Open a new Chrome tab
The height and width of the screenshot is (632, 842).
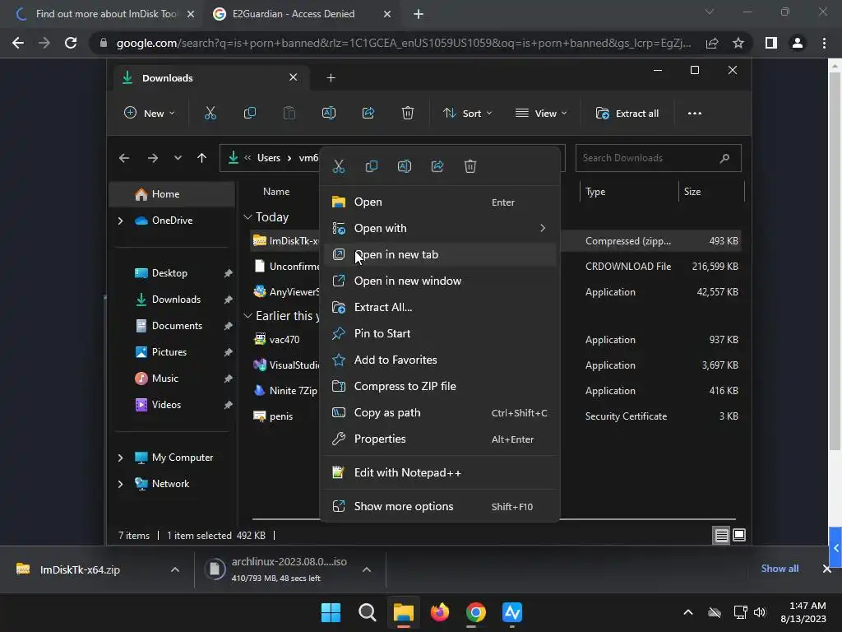pos(419,14)
